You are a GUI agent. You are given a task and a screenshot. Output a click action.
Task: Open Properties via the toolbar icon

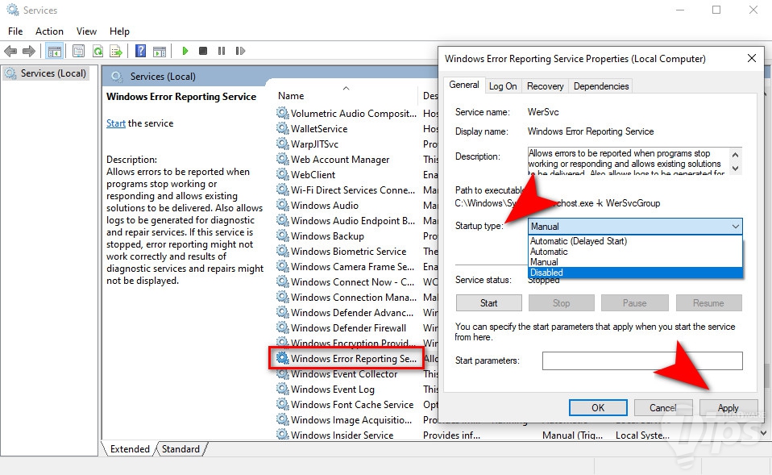point(78,51)
